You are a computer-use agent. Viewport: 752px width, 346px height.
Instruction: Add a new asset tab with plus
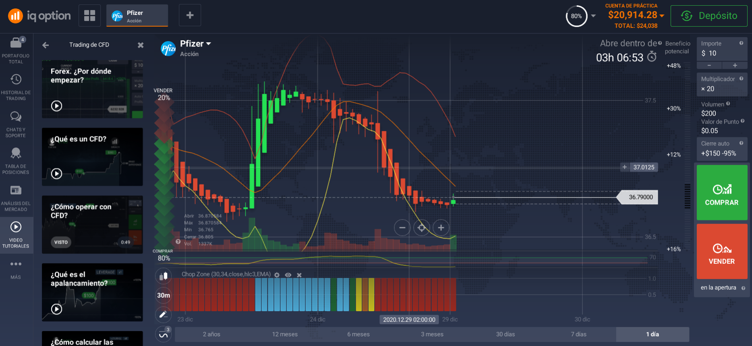(x=190, y=15)
